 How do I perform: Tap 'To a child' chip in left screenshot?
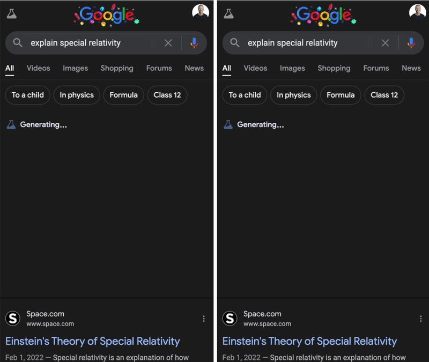(x=28, y=95)
